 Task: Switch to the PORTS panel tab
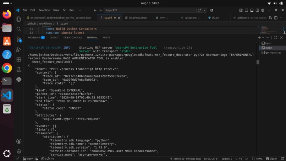[106, 37]
